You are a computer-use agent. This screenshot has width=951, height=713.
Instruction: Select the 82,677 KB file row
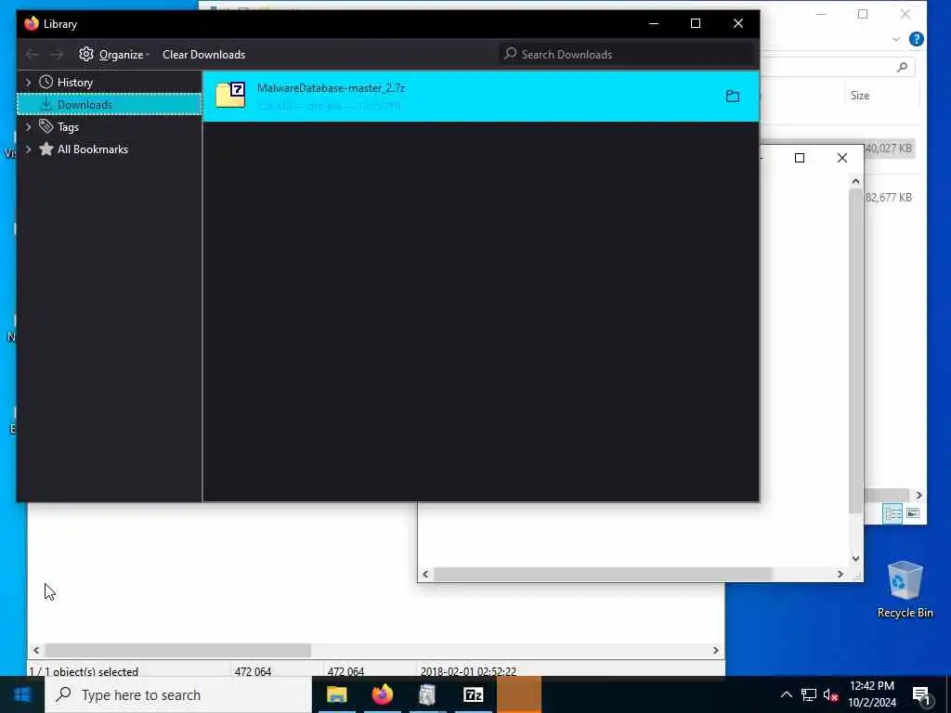pyautogui.click(x=889, y=197)
